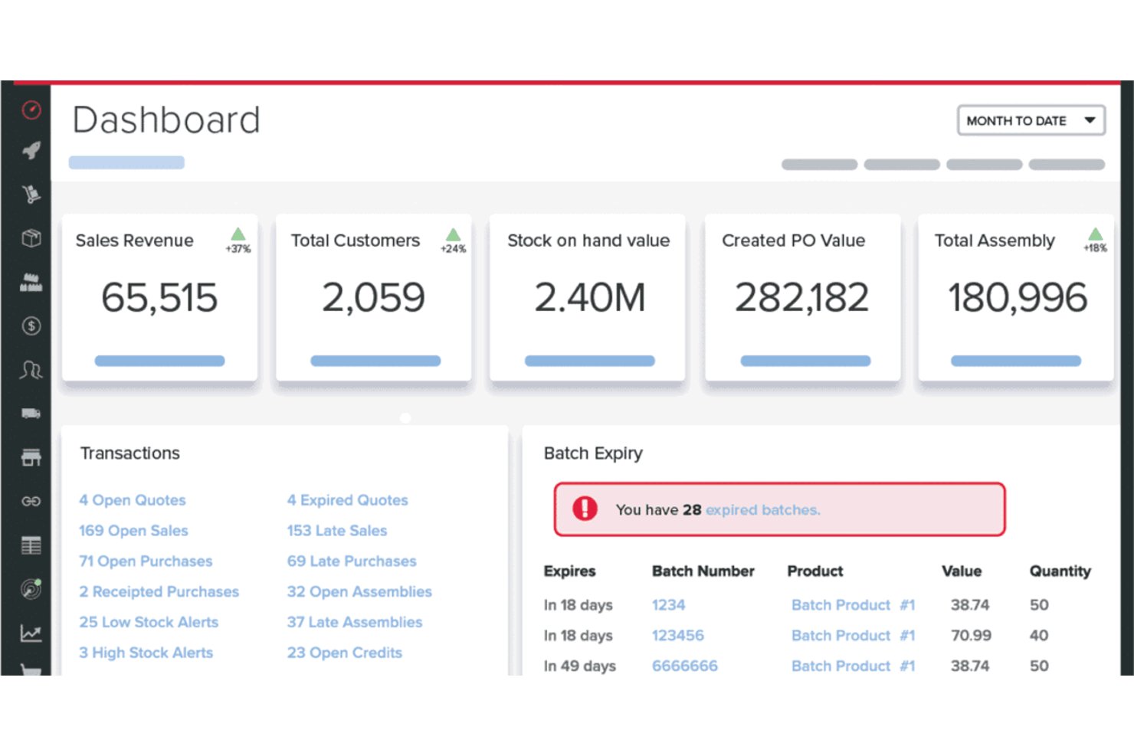
Task: Click the chain link icon in sidebar
Action: [31, 502]
